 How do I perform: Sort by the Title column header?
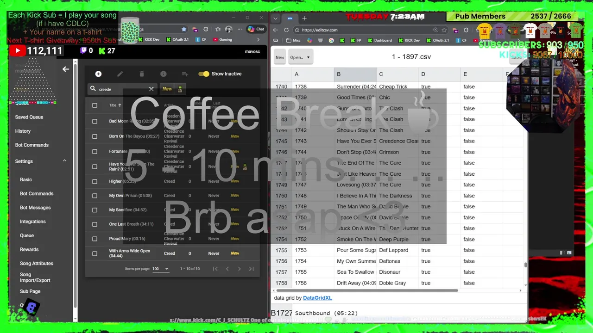click(115, 105)
